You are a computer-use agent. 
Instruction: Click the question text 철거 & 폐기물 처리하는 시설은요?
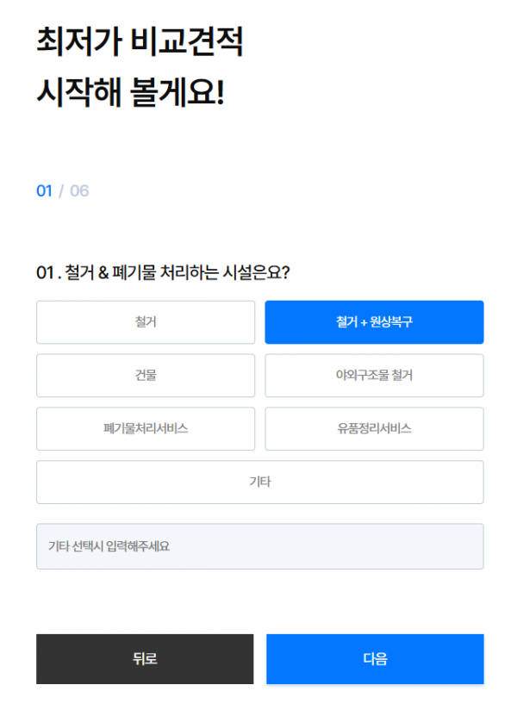(177, 272)
